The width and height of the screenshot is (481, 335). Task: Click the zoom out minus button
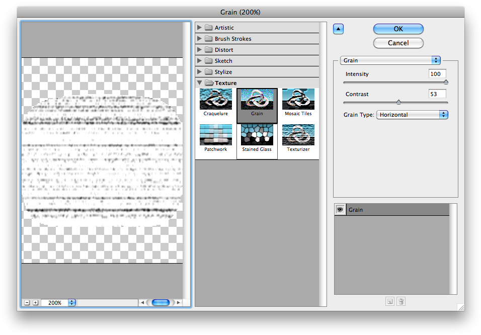[x=27, y=302]
